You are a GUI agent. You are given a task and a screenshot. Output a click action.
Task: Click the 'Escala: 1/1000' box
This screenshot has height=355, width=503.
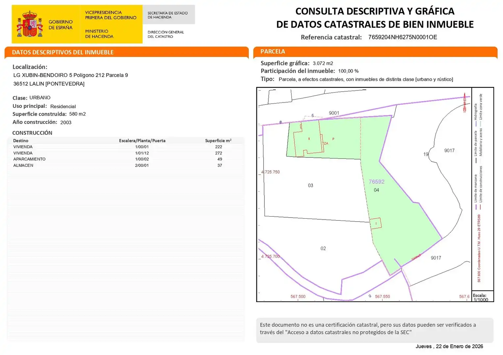coord(483,296)
